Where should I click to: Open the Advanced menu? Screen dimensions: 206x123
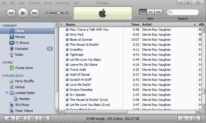tap(62, 3)
